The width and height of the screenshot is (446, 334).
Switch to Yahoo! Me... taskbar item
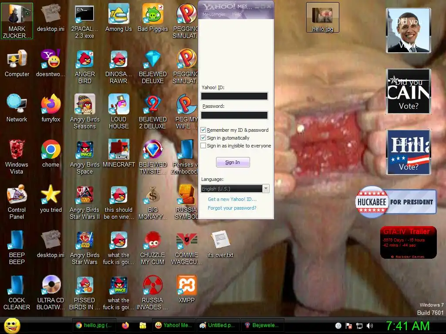(174, 325)
